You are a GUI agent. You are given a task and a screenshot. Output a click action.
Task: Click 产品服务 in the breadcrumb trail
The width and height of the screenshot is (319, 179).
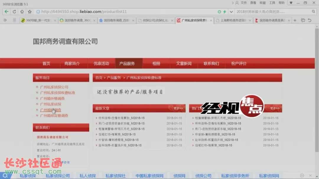pyautogui.click(x=114, y=78)
